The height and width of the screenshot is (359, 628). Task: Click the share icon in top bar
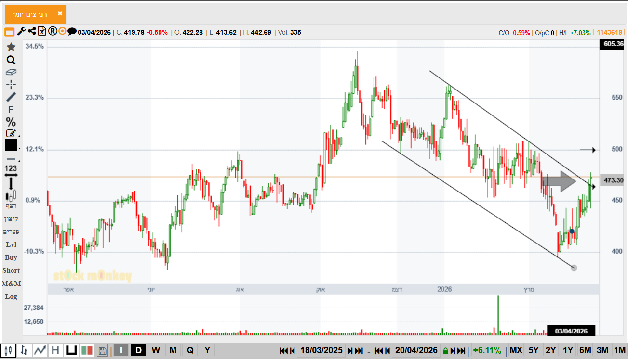pos(32,32)
